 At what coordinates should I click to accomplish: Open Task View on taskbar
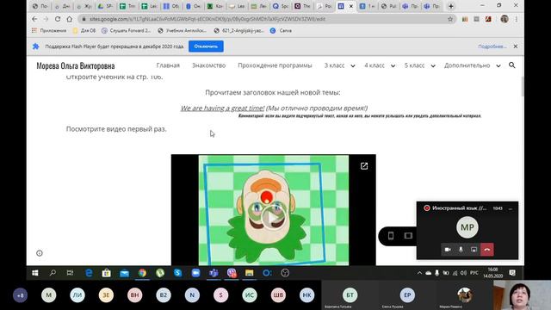[70, 273]
